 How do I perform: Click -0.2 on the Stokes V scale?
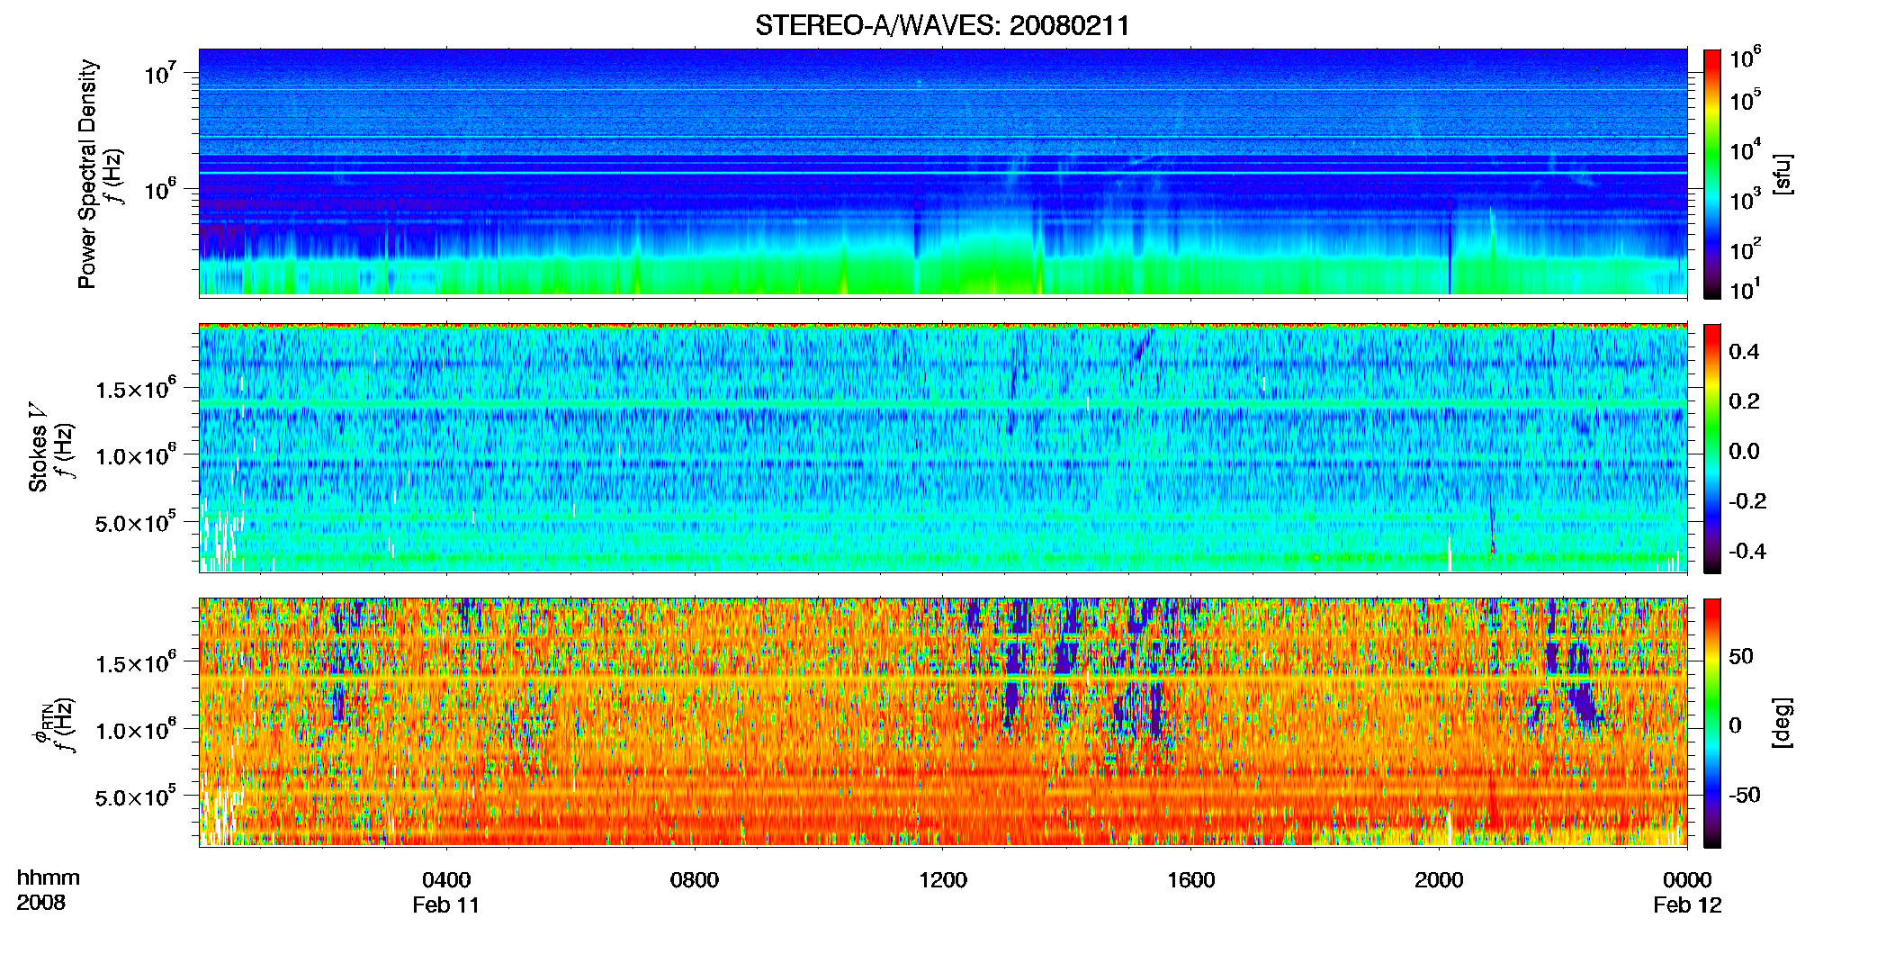click(1747, 501)
